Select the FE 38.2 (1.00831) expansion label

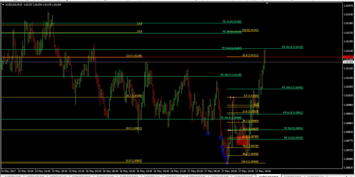click(x=294, y=128)
